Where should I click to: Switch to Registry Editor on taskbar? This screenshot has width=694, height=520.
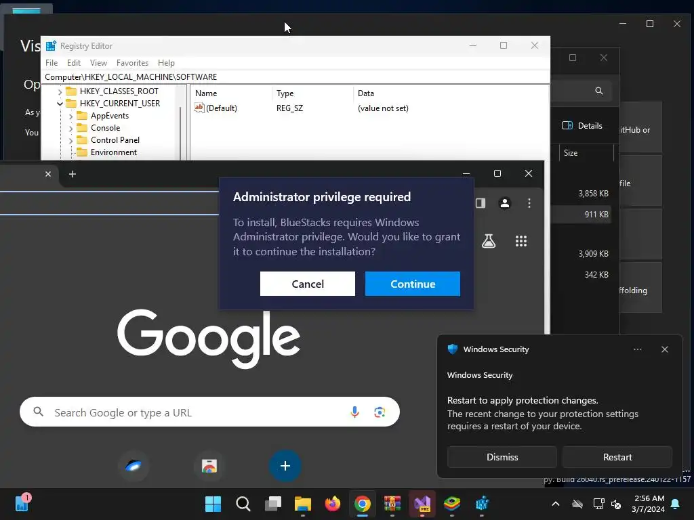pos(482,504)
